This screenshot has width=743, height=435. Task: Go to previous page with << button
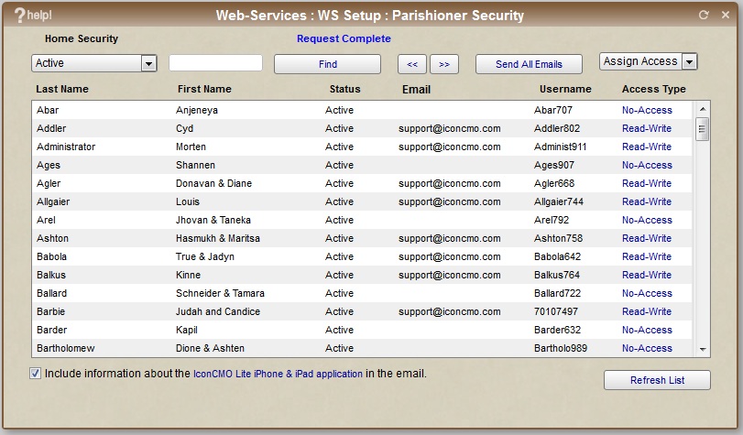(x=412, y=64)
